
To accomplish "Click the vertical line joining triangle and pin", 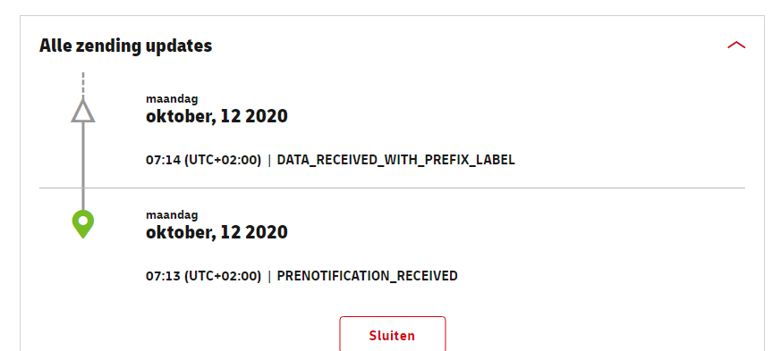I will point(82,166).
